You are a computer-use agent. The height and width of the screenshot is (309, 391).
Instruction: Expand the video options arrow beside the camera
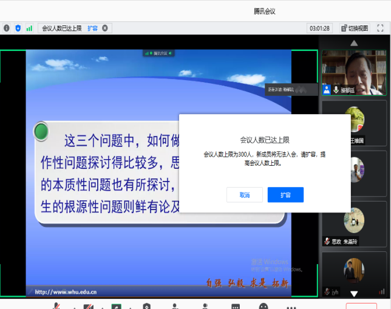[x=103, y=308]
